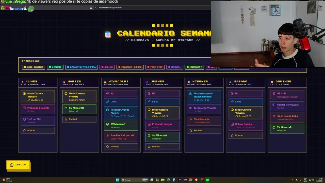Click the globe icon on Torneo con Viewers
The image size is (325, 183).
click(191, 108)
